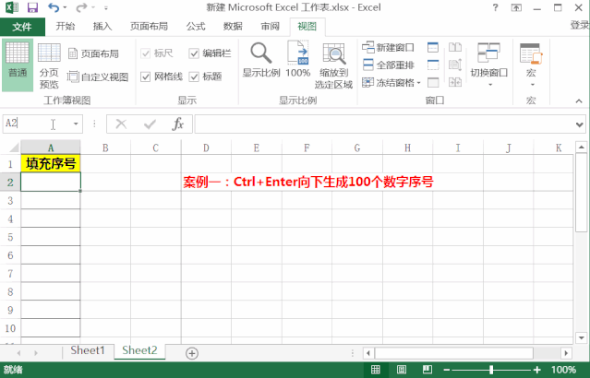590x378 pixels.
Task: Undo the last action
Action: [54, 7]
